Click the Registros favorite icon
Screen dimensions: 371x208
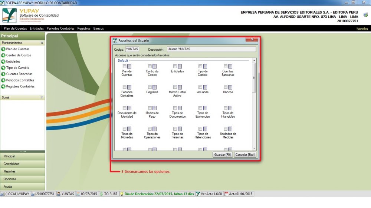tap(154, 87)
